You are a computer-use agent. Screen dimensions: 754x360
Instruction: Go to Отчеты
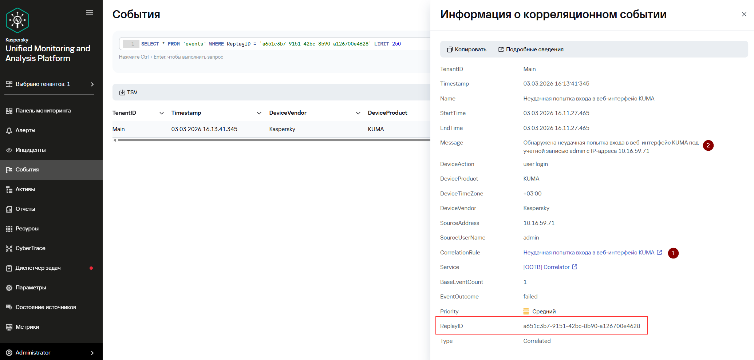(51, 209)
